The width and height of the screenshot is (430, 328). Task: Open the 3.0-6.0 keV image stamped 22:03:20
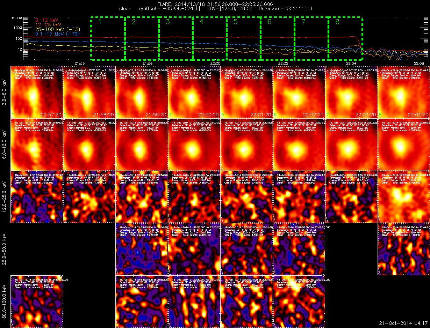coord(351,92)
